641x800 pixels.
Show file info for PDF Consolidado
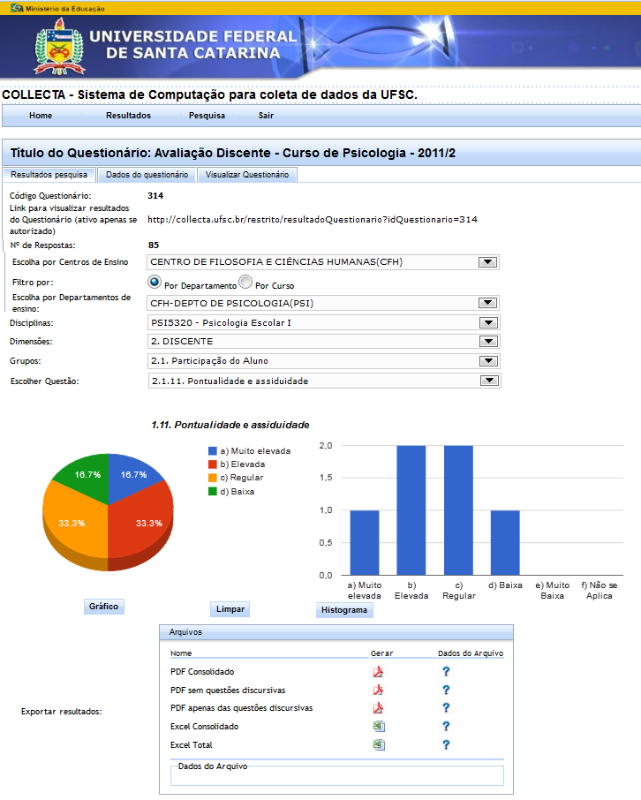[446, 672]
